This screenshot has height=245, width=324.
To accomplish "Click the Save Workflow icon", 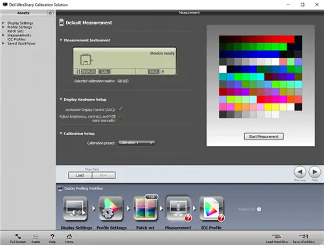I will pyautogui.click(x=304, y=237).
